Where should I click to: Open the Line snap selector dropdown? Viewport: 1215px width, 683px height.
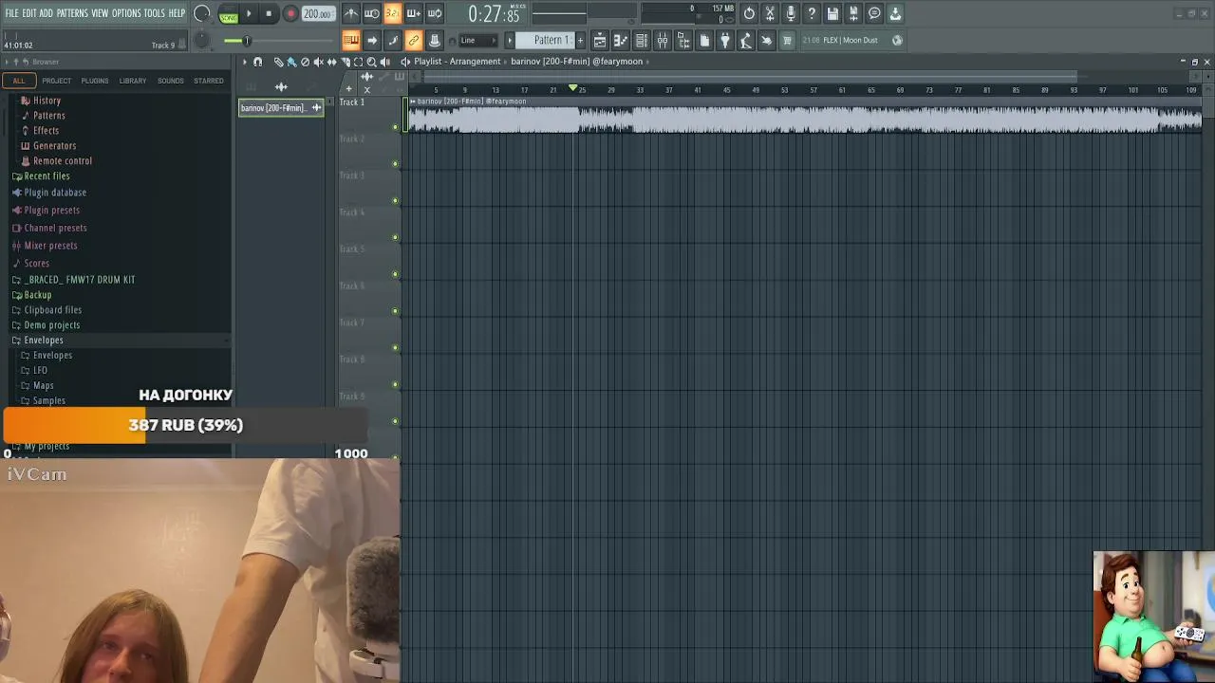pos(477,40)
